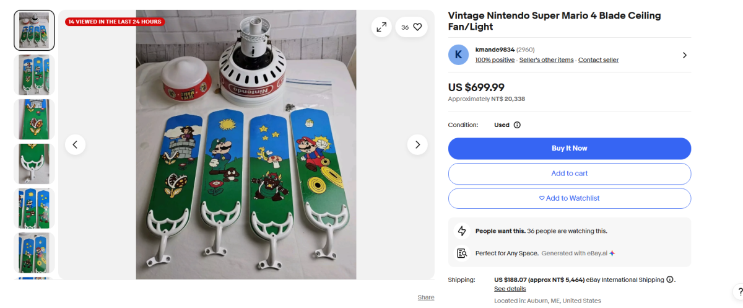Open the seller name kmande9834 link

click(494, 50)
